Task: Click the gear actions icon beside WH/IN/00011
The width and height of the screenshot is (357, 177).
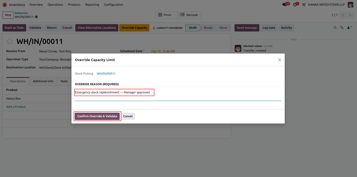Action: 36,17
